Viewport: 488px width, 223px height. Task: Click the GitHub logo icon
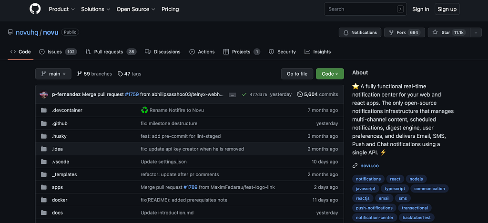35,9
